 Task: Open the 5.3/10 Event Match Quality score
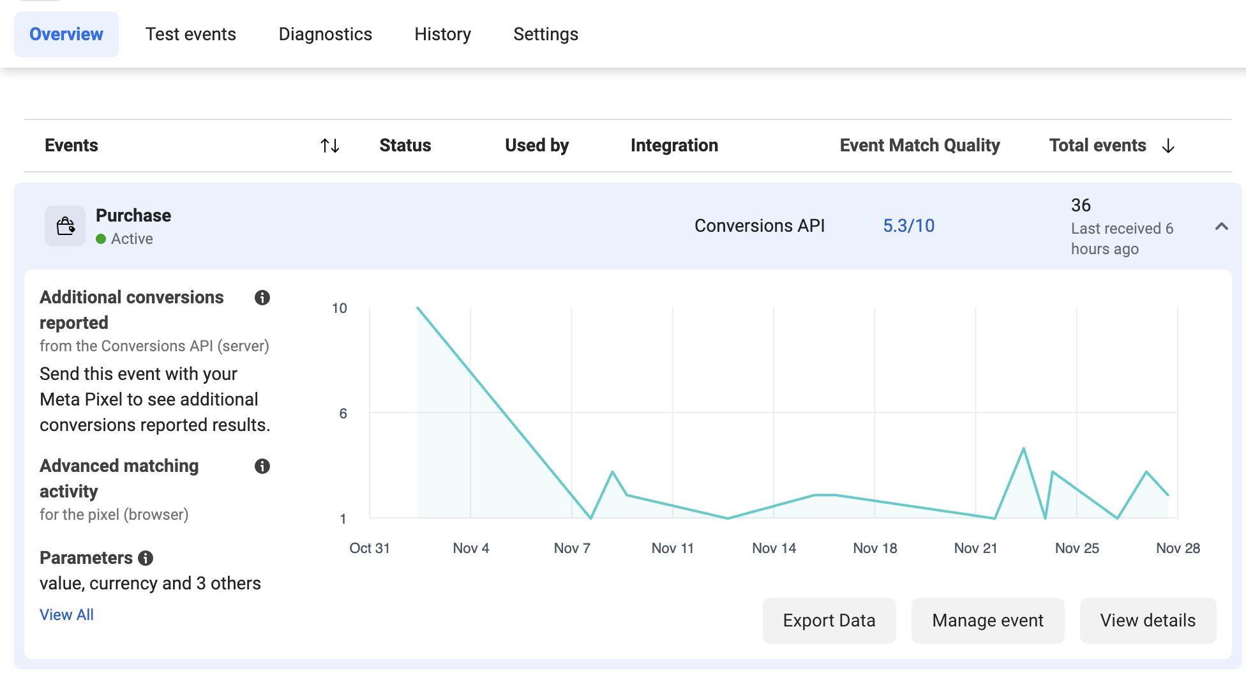(x=908, y=226)
